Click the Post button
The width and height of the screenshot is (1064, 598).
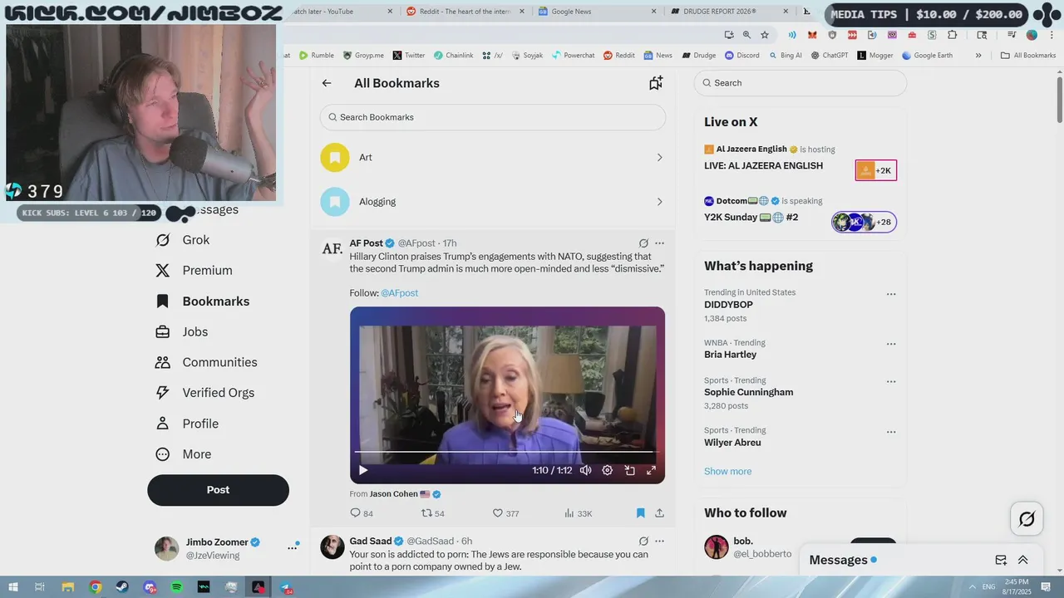[219, 490]
